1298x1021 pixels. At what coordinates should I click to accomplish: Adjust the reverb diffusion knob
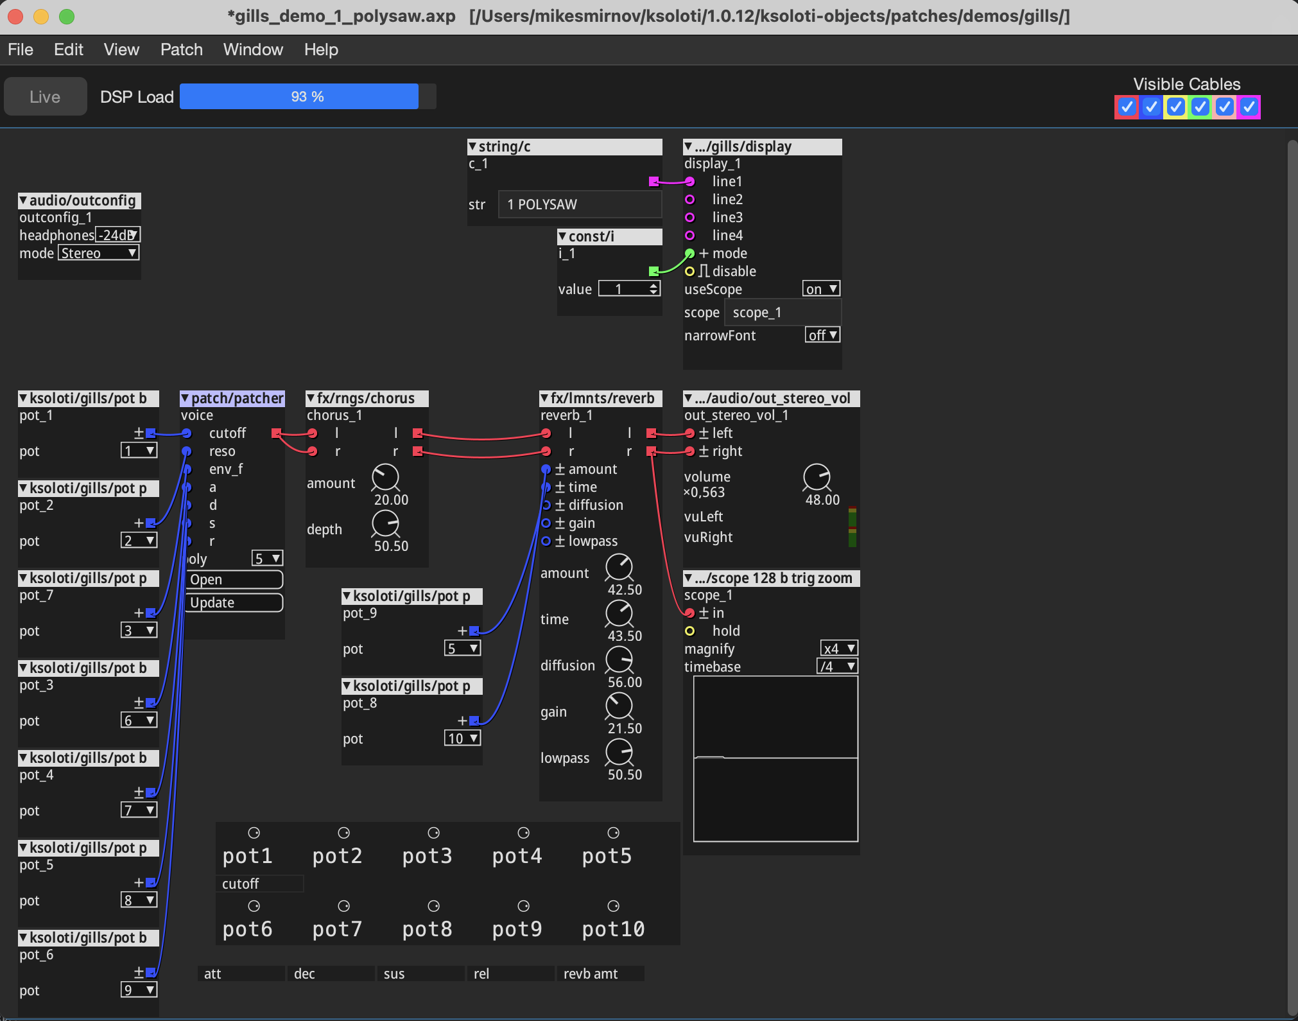(x=619, y=659)
